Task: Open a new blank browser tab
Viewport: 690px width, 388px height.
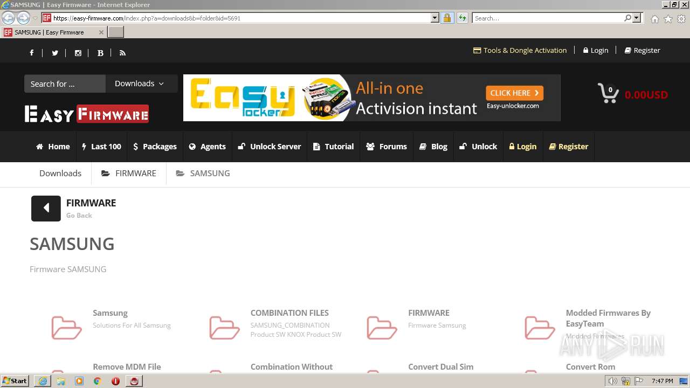Action: pos(116,32)
